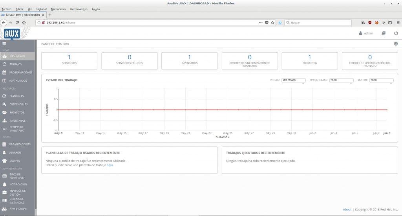Screen dimensions: 402x216
Task: Open Credenciales key item in sidebar
Action: pyautogui.click(x=18, y=104)
